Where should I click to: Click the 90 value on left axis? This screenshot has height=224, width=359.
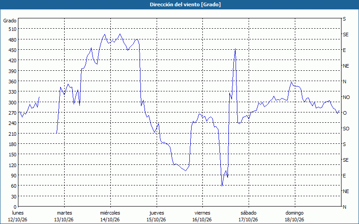click(14, 176)
